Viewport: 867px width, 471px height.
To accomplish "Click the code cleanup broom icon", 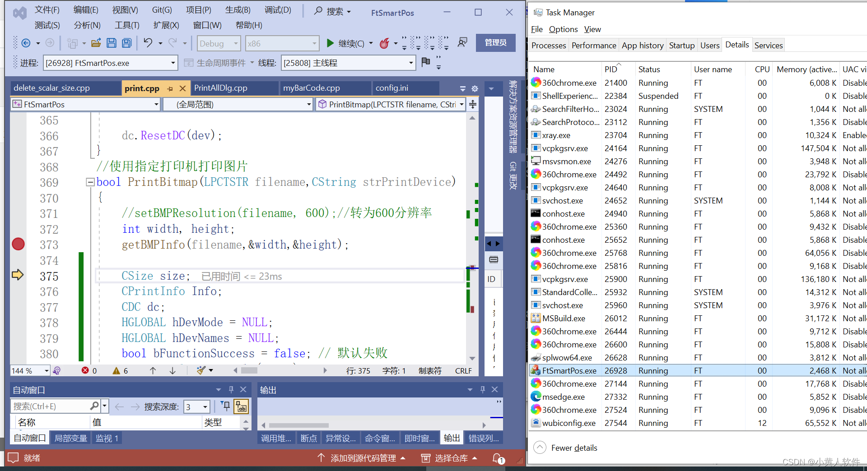I will click(201, 370).
